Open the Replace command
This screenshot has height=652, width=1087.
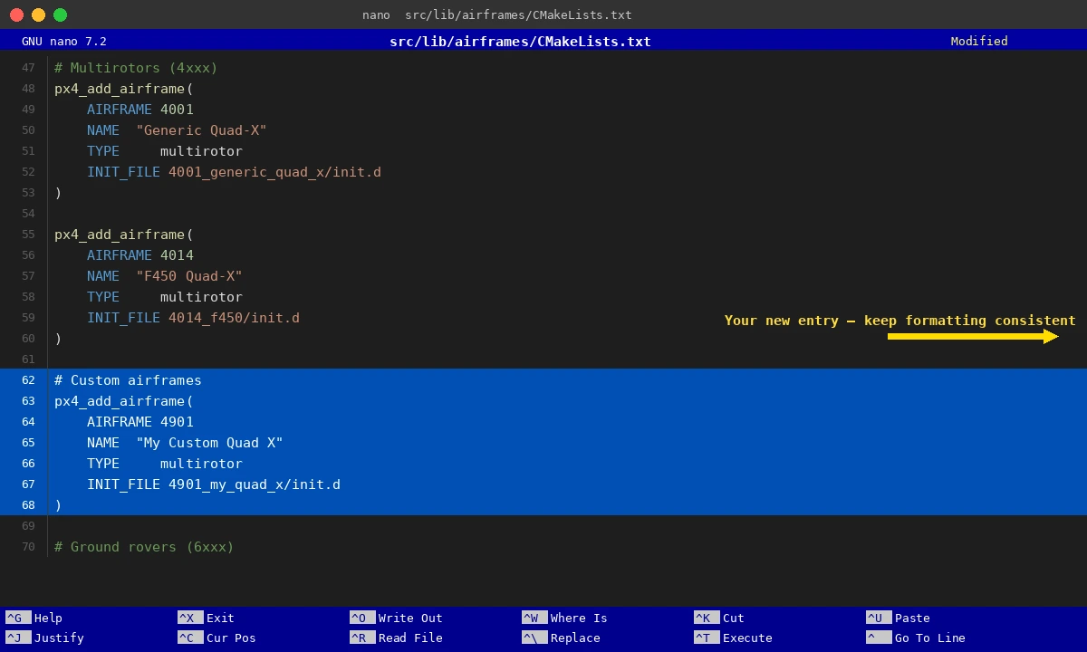562,638
